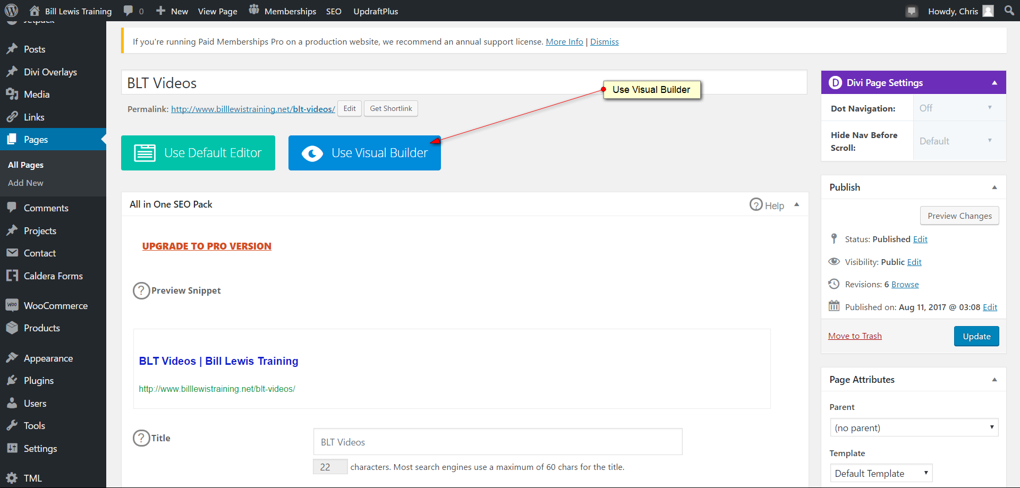1020x488 pixels.
Task: Edit the Published on date
Action: point(990,307)
